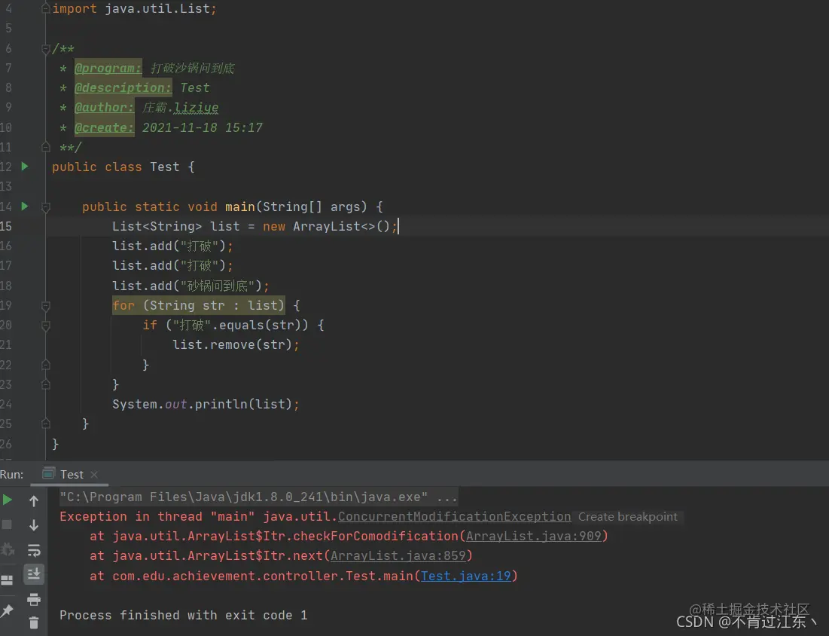The width and height of the screenshot is (829, 636).
Task: Clear console with the trash icon
Action: point(34,622)
